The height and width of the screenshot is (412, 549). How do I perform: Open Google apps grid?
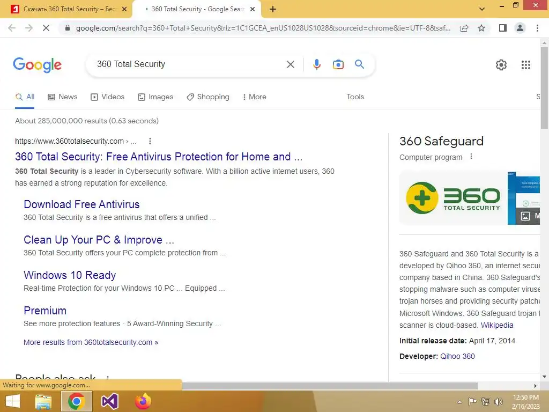click(525, 65)
